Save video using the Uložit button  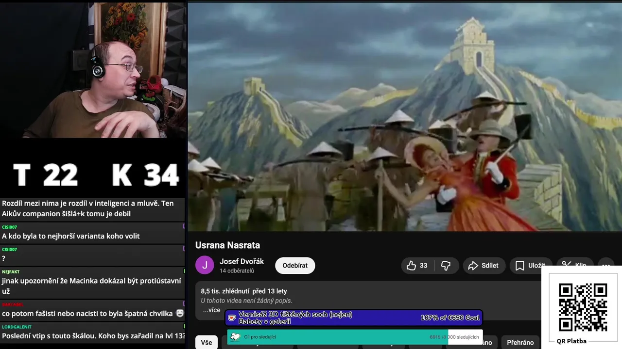[530, 266]
